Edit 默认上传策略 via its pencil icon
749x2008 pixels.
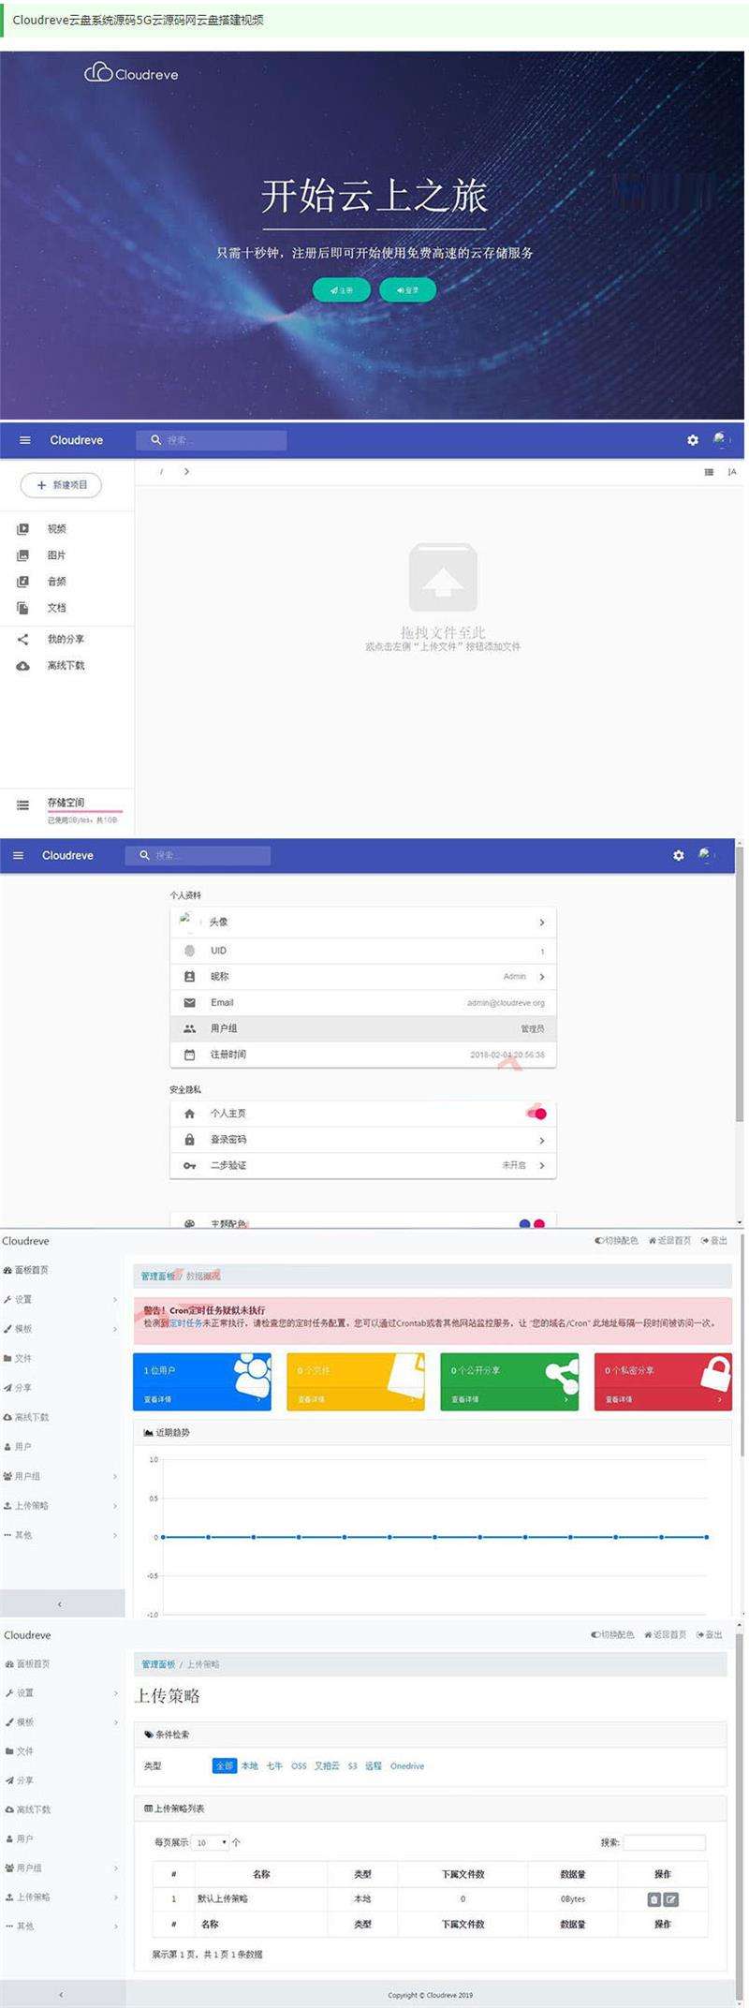[671, 1899]
